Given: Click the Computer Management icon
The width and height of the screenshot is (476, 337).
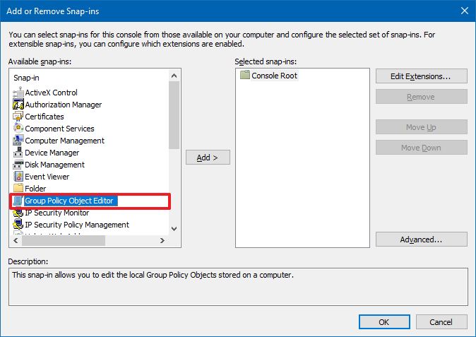Looking at the screenshot, I should coord(18,141).
